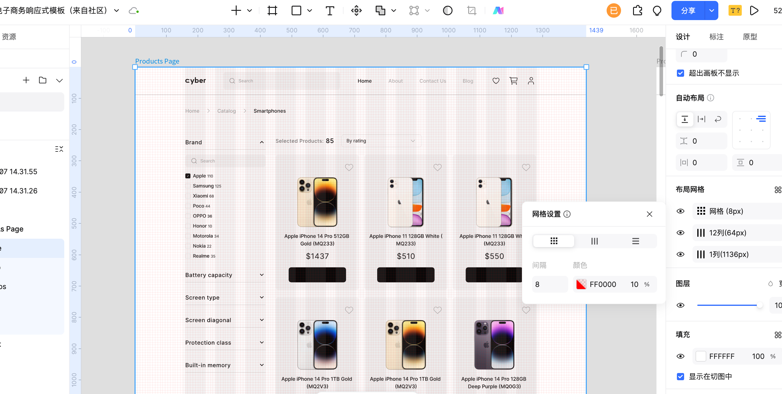Select the Products Page frame label
The image size is (782, 394).
click(157, 61)
